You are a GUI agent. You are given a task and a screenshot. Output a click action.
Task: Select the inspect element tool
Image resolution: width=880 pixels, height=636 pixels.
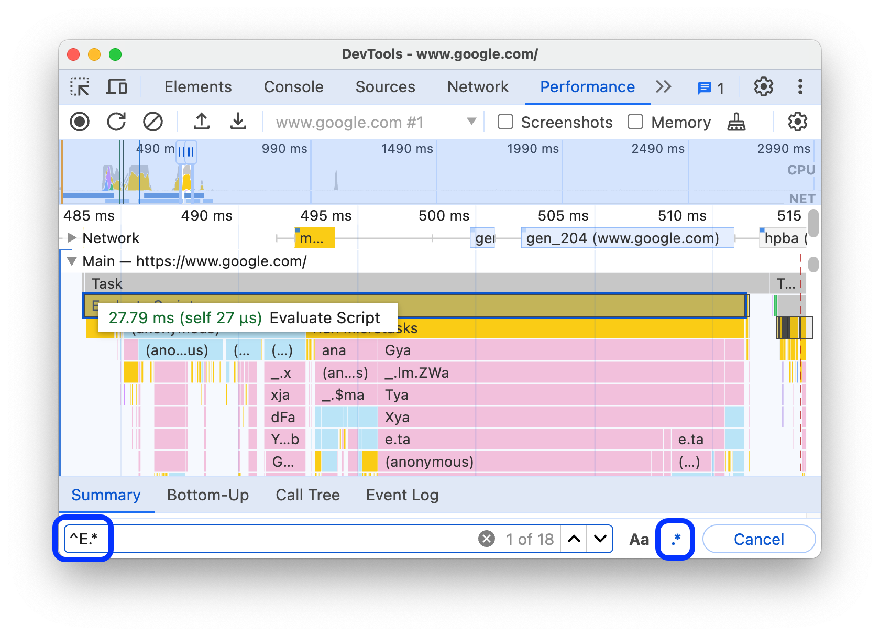pos(80,87)
